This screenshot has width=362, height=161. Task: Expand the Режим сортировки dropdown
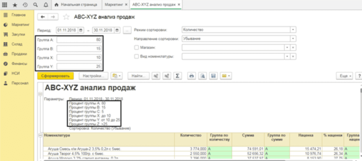point(293,30)
